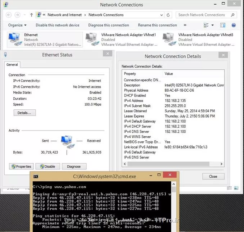Toggle the preview pane
Image resolution: width=244 pixels, height=232 pixels.
(222, 25)
